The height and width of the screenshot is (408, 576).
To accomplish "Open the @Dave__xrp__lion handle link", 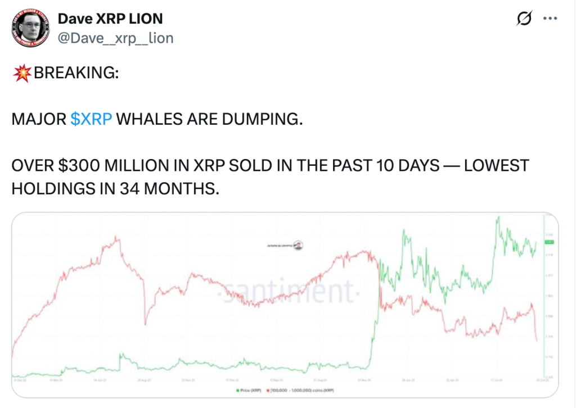I will (x=115, y=38).
